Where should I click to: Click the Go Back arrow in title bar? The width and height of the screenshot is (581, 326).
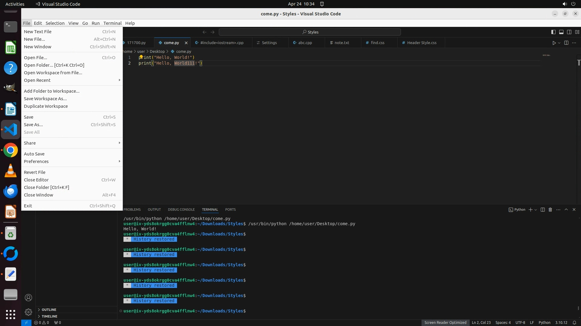[x=205, y=32]
